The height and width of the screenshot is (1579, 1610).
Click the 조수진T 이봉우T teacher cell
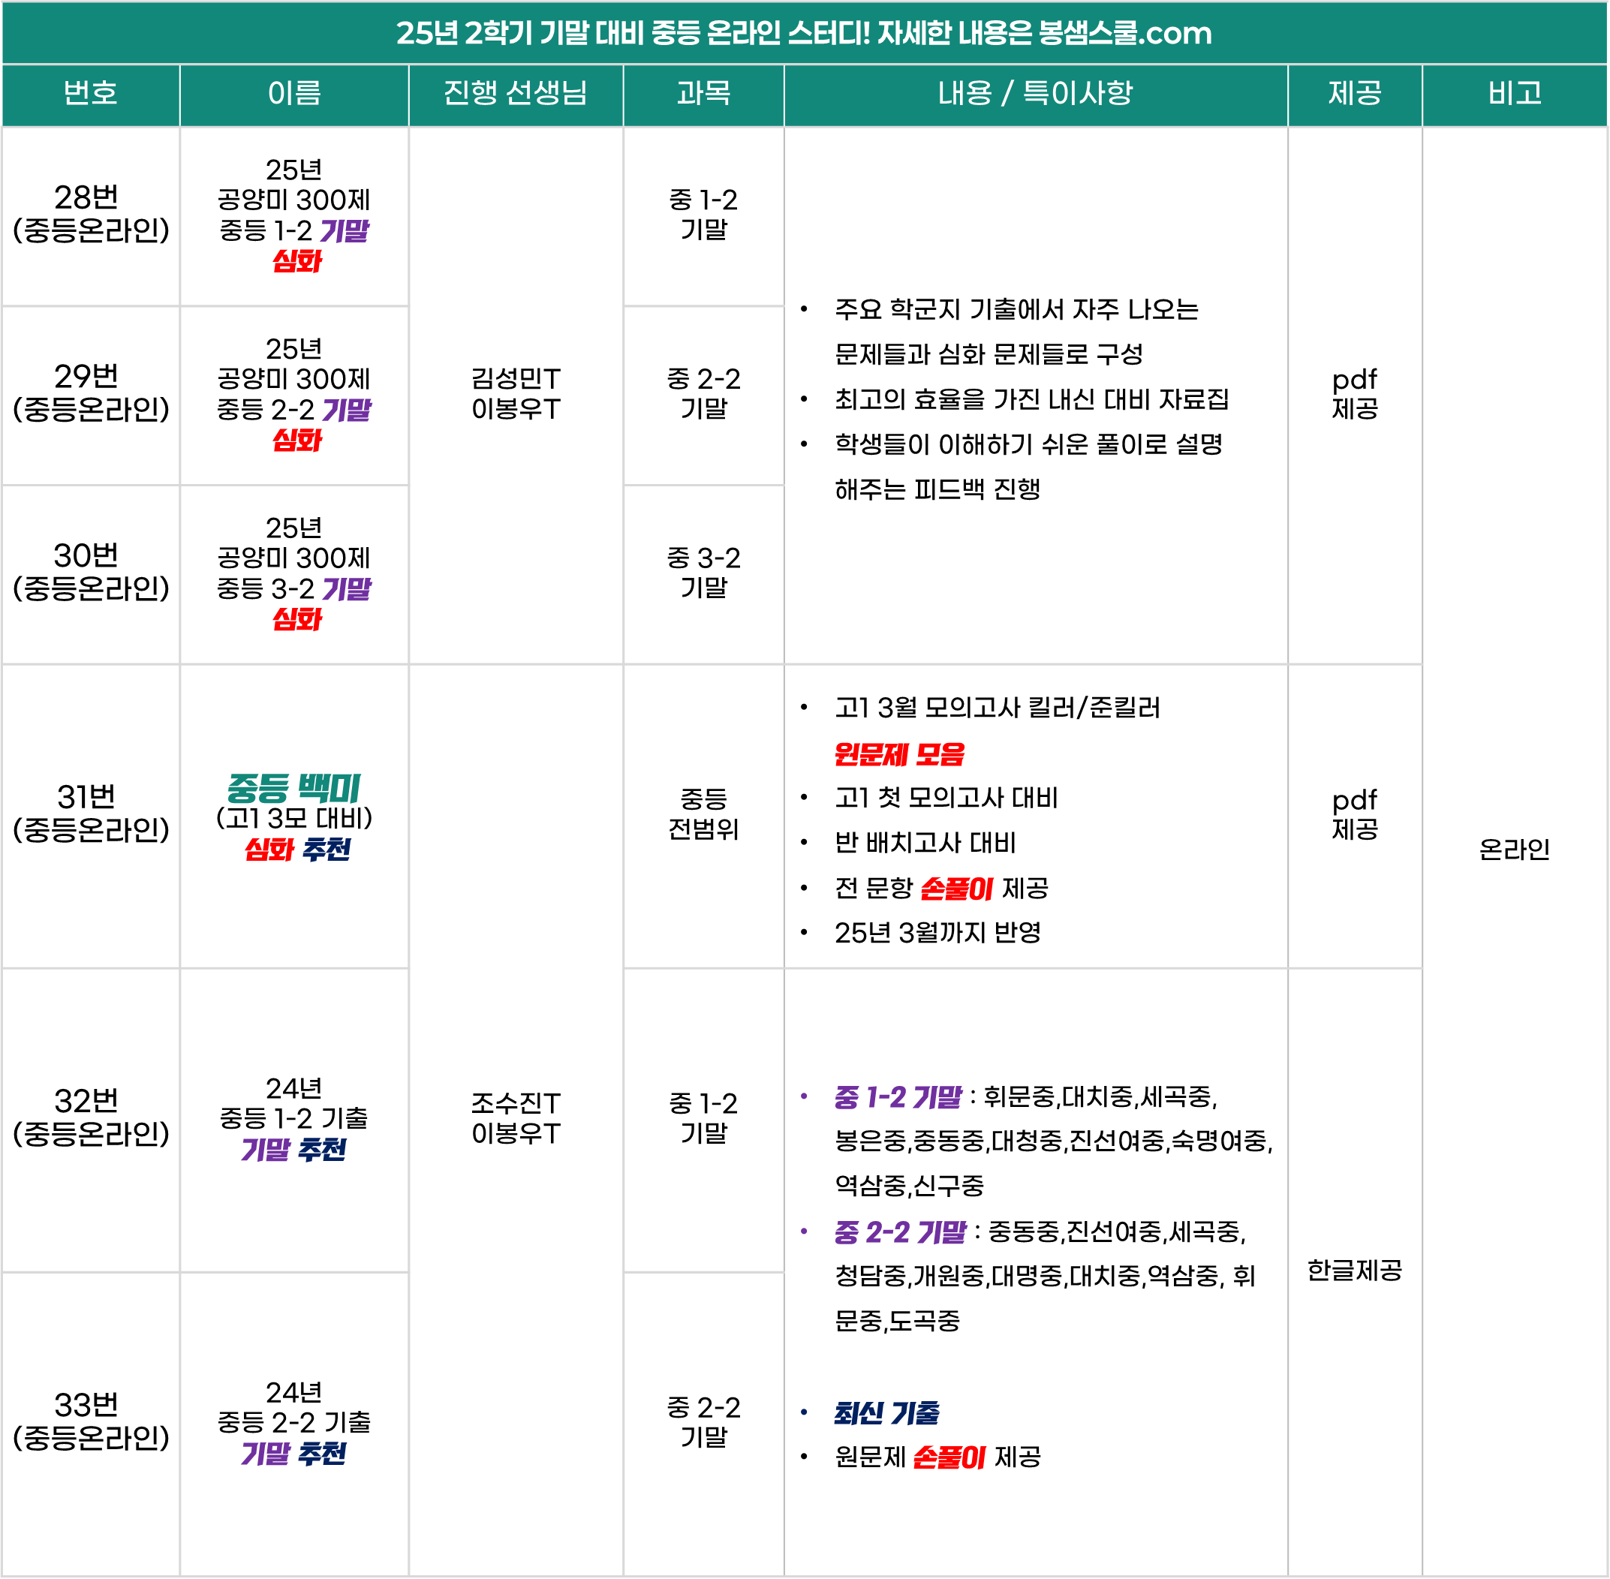pyautogui.click(x=516, y=1120)
